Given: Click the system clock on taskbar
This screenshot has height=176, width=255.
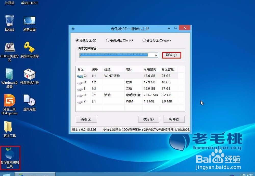Looking at the screenshot, I should [246, 175].
